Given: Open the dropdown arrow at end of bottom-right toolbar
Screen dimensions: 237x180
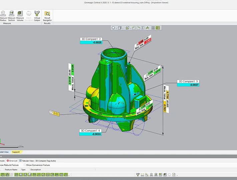Looking at the screenshot, I should point(177,175).
